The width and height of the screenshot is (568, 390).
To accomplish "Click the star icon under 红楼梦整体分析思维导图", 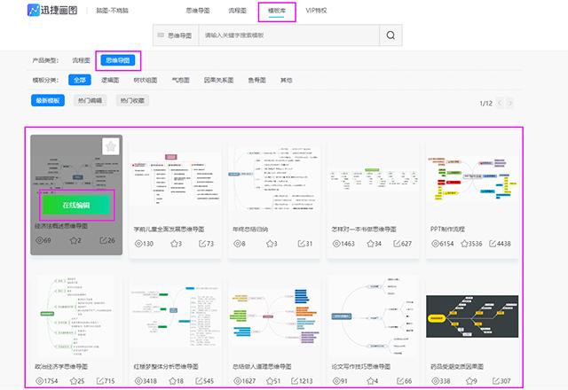I will pyautogui.click(x=173, y=381).
